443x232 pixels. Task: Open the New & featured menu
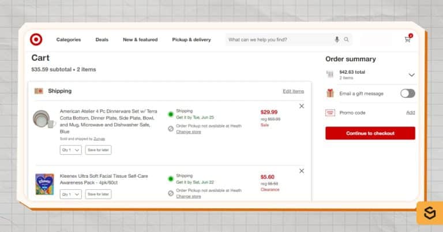(x=140, y=40)
